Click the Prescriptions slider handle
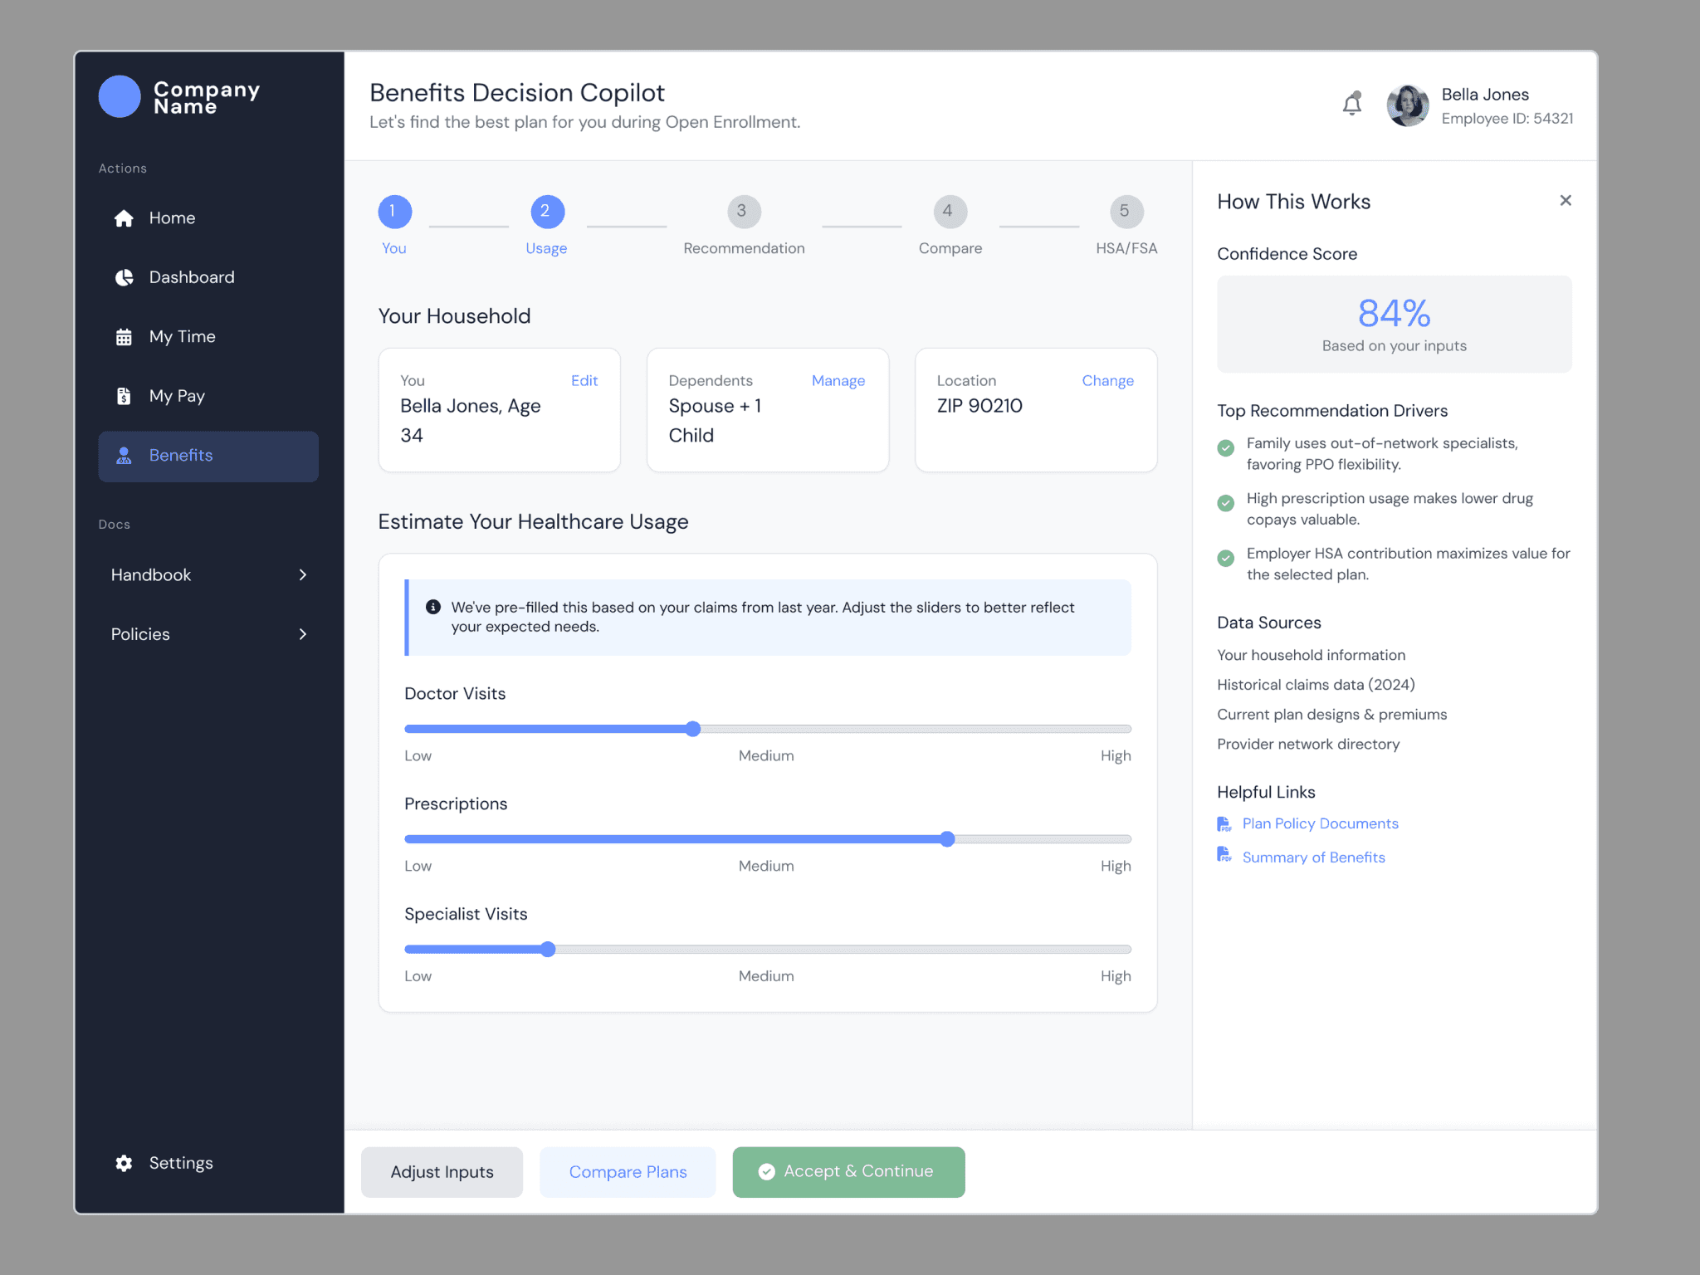Image resolution: width=1700 pixels, height=1275 pixels. coord(947,839)
